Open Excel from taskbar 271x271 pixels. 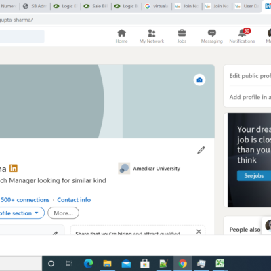(220, 264)
